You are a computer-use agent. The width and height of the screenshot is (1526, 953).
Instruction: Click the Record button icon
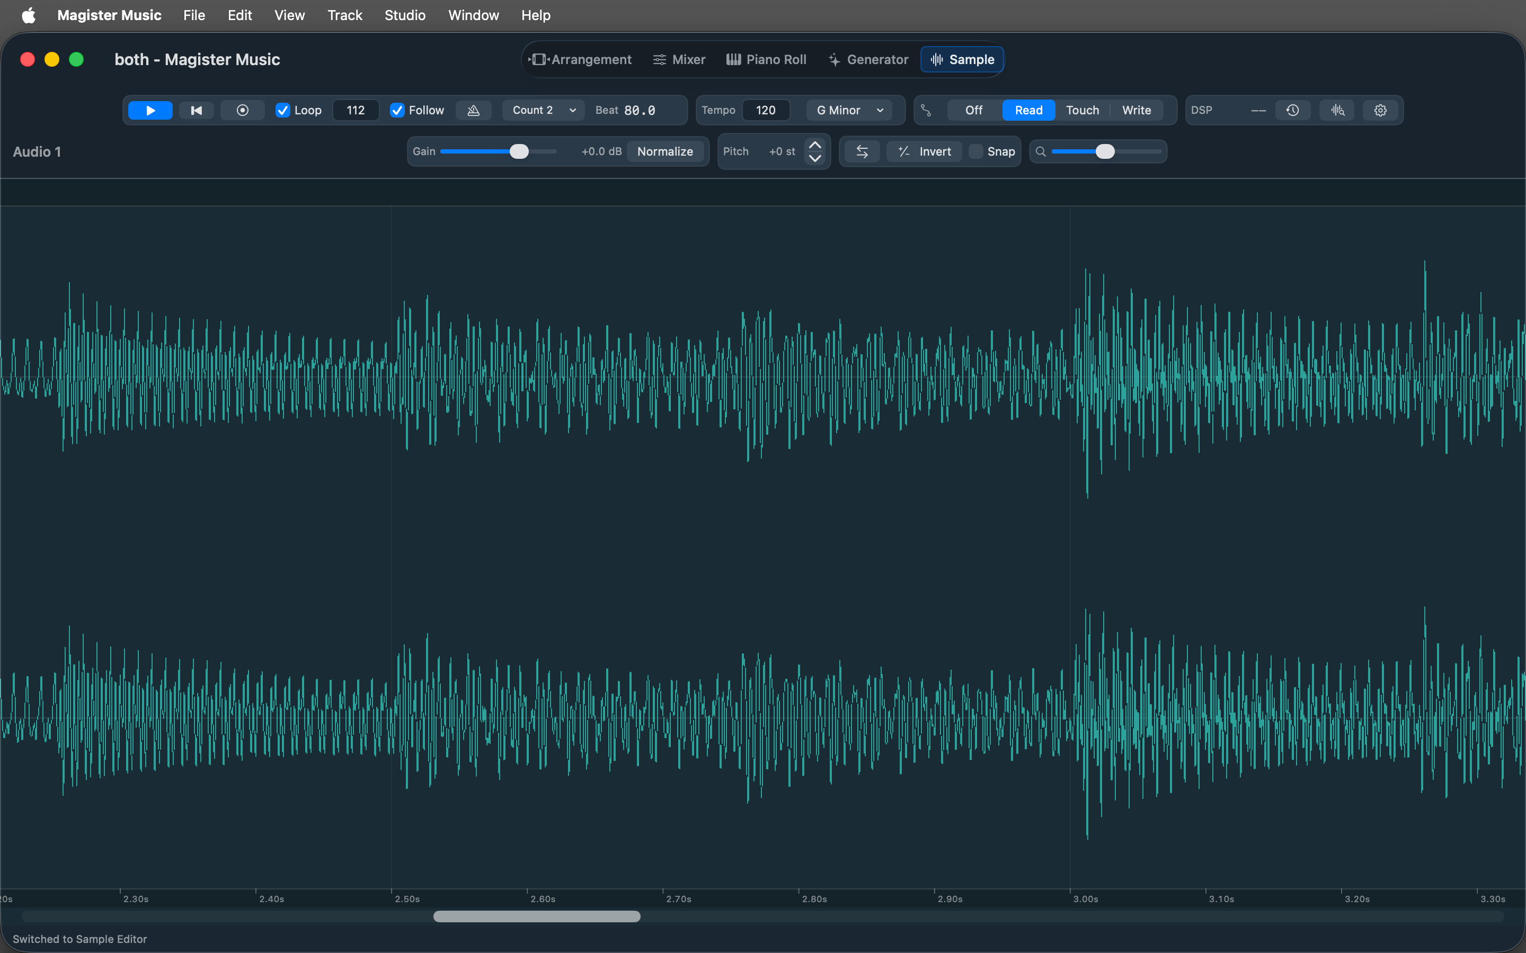click(242, 110)
